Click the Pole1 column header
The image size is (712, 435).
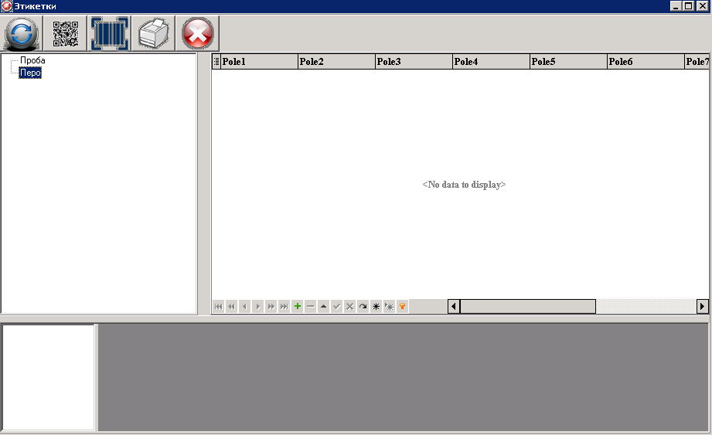click(259, 62)
